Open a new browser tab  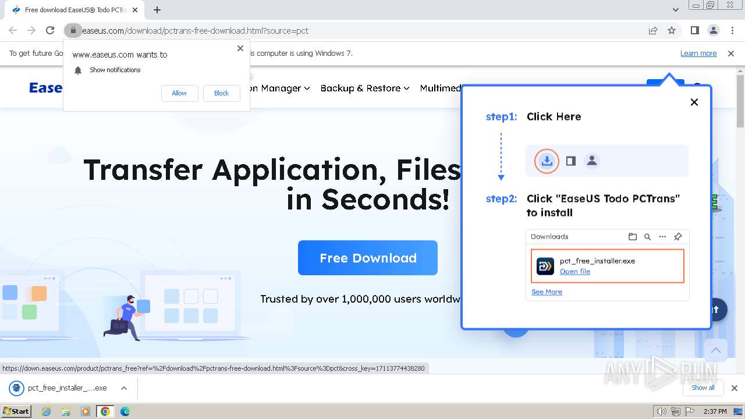pos(157,10)
